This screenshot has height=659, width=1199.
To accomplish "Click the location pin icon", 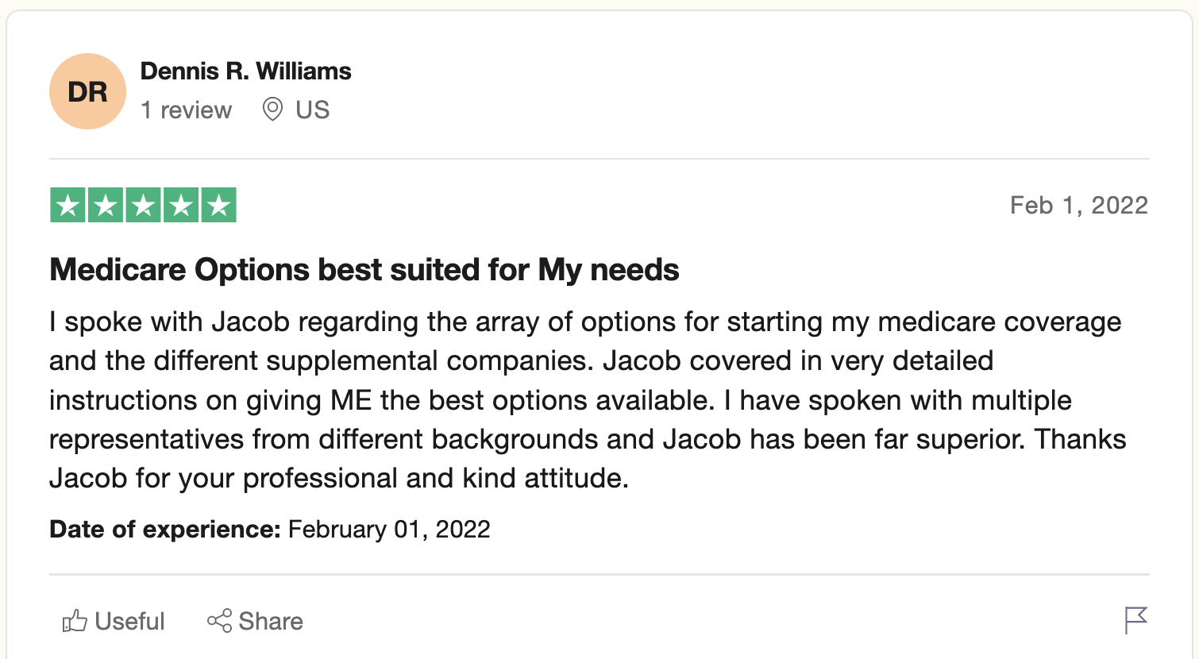I will pos(272,110).
